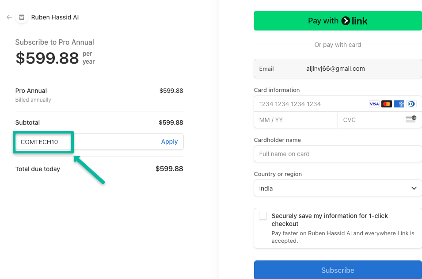Open the Country or region dropdown
This screenshot has height=279, width=422.
[x=338, y=188]
